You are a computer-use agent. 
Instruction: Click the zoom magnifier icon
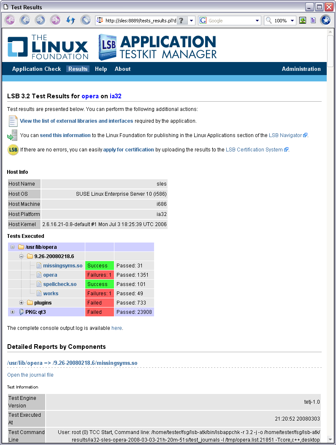[269, 20]
